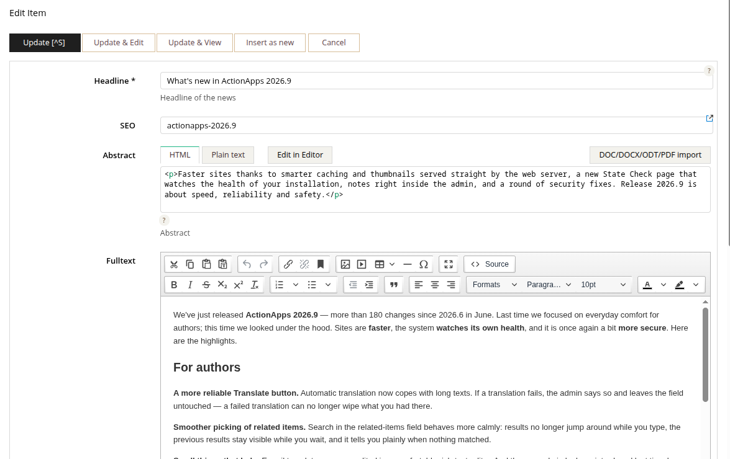
Task: Toggle blockquote formatting
Action: [x=394, y=285]
